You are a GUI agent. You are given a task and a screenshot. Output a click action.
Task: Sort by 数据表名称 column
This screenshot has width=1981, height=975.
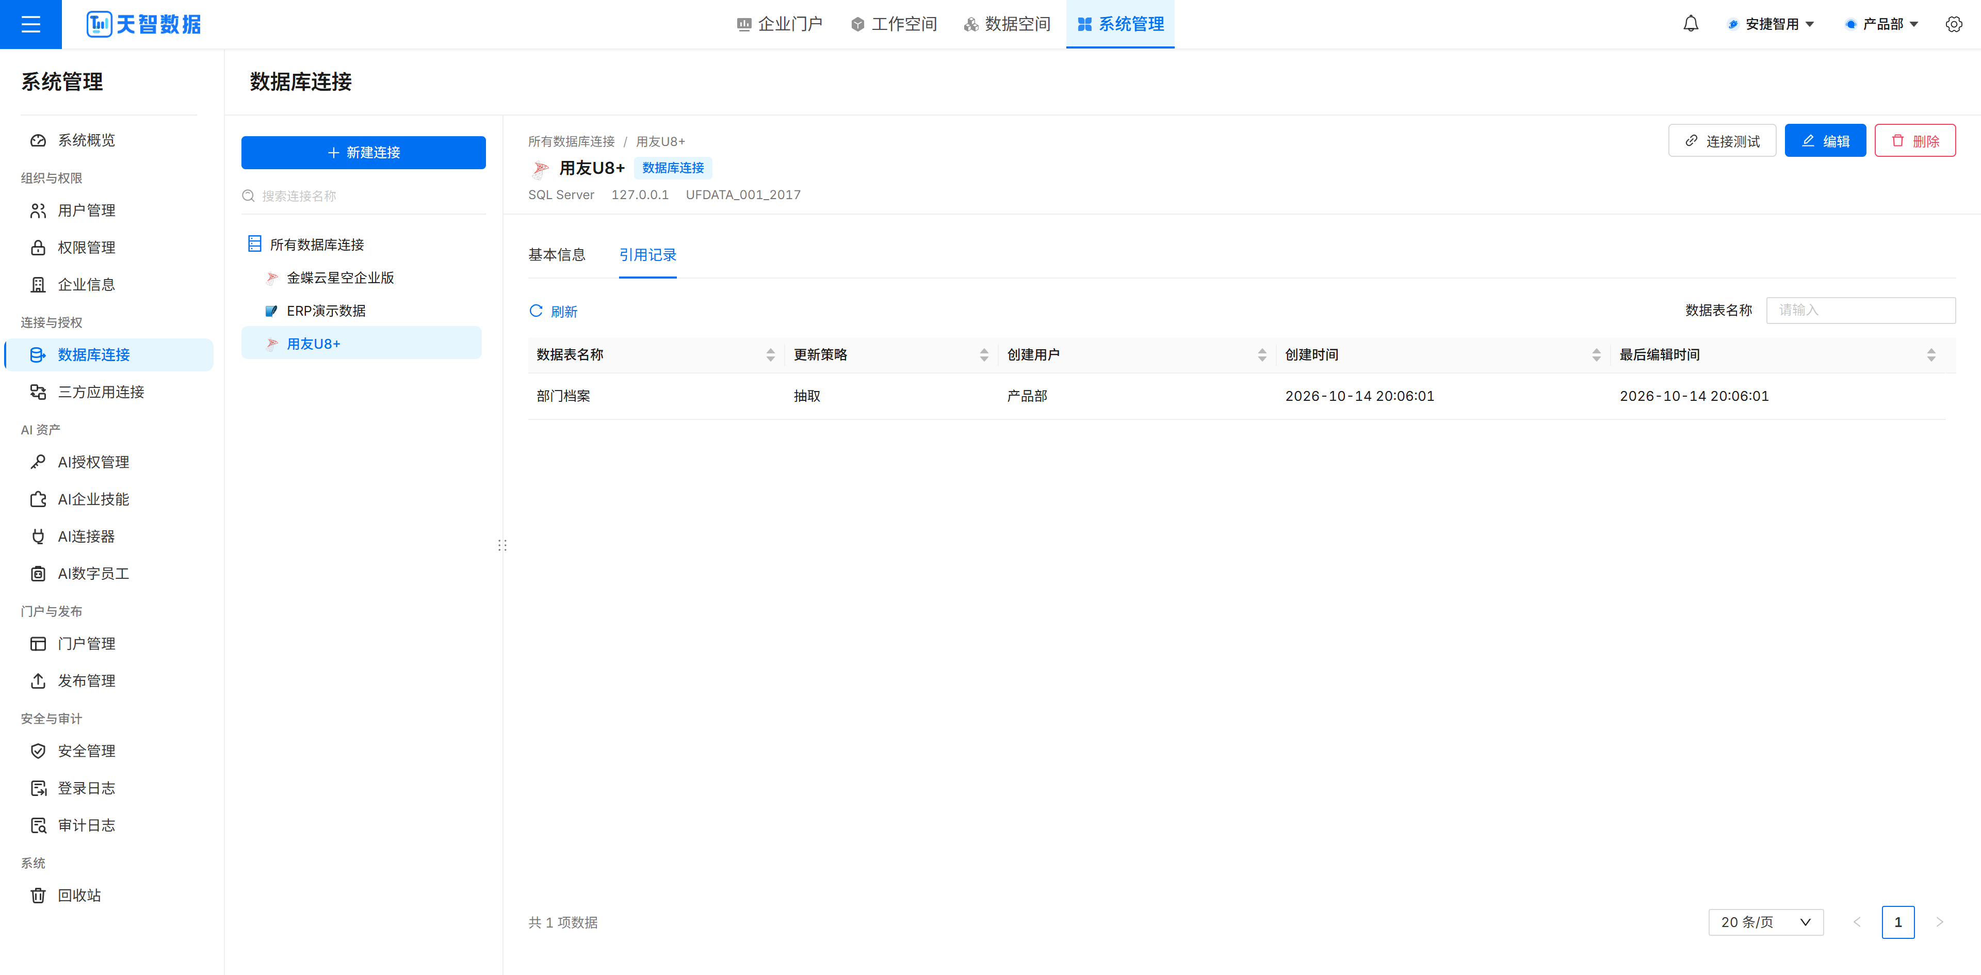tap(771, 354)
